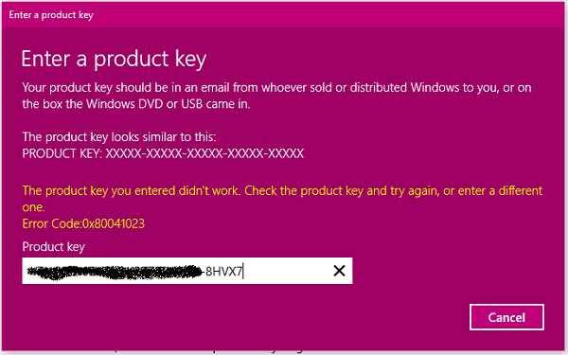Click the "Product key" label above the field

click(x=54, y=247)
